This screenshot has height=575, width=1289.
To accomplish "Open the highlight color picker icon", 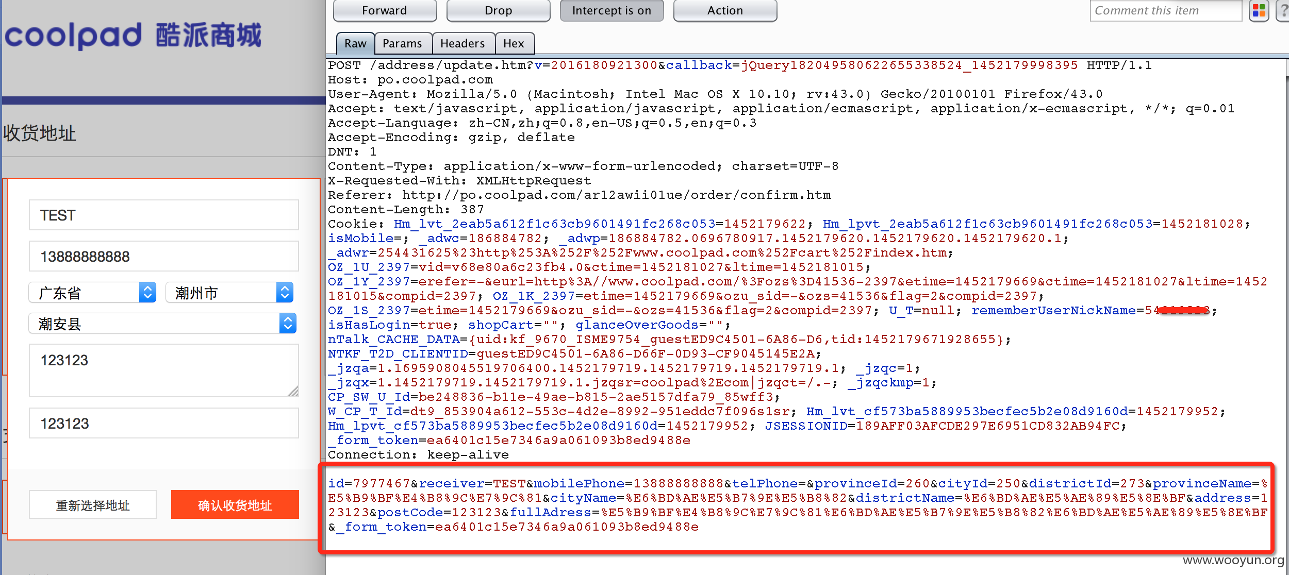I will tap(1259, 10).
